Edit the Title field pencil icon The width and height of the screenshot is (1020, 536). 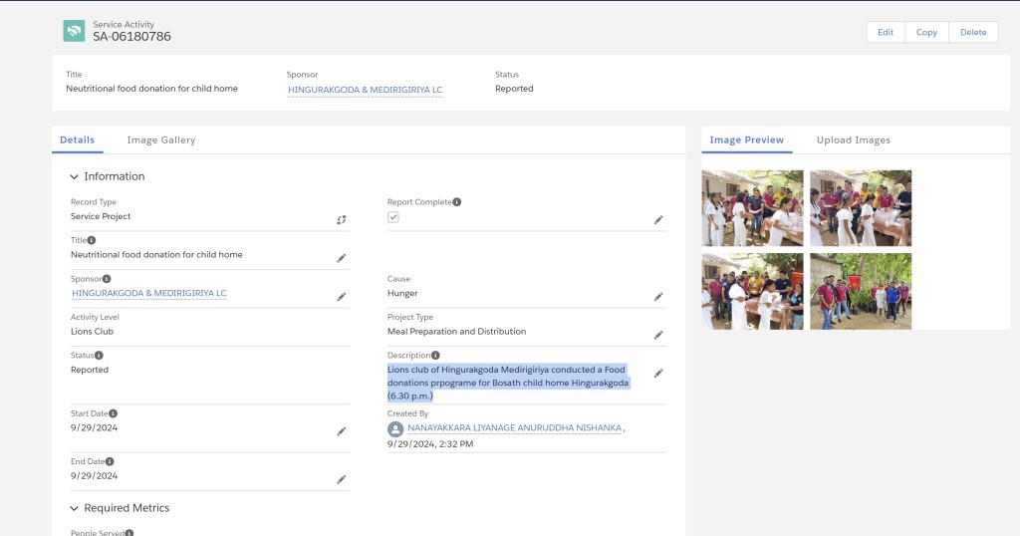pos(341,258)
